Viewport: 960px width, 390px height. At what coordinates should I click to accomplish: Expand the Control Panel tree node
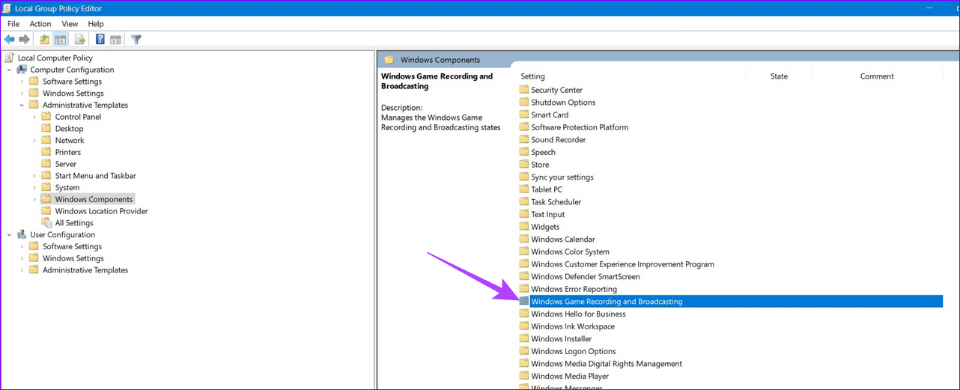[34, 117]
